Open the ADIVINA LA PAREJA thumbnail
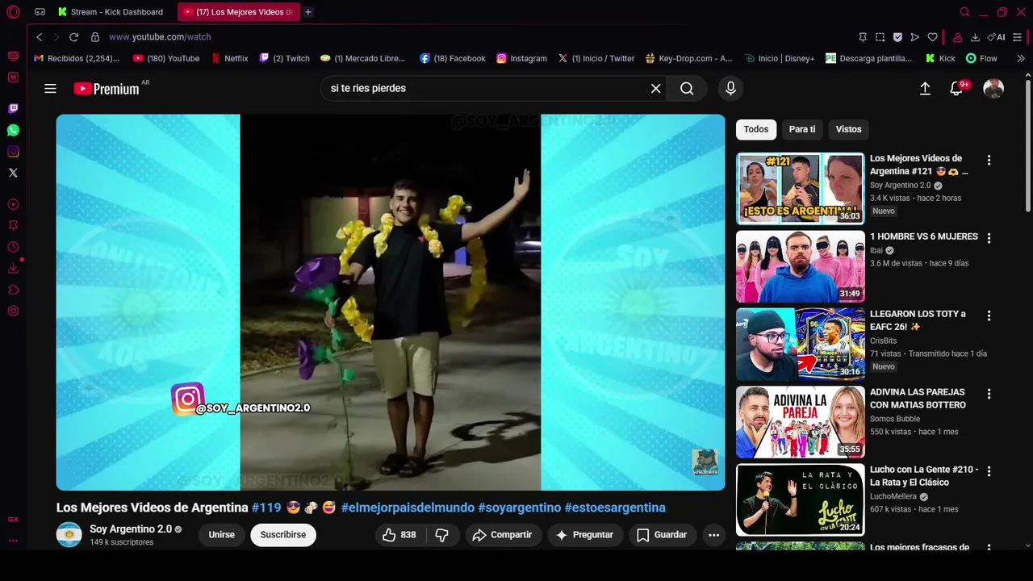This screenshot has width=1033, height=581. [x=800, y=422]
